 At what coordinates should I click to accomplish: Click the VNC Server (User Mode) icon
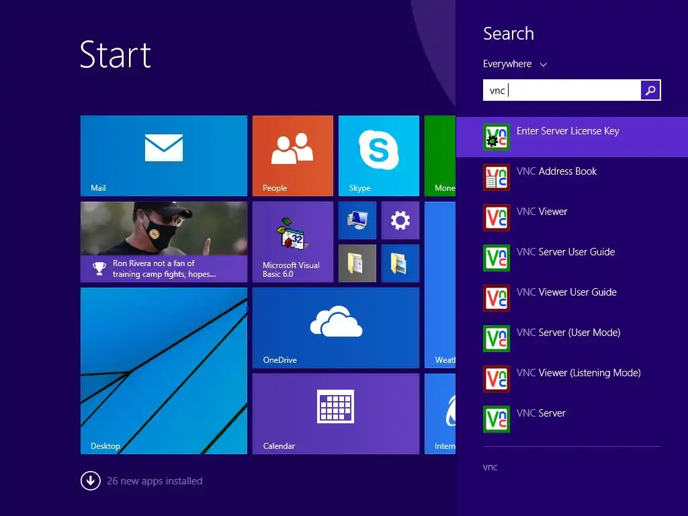pos(497,339)
